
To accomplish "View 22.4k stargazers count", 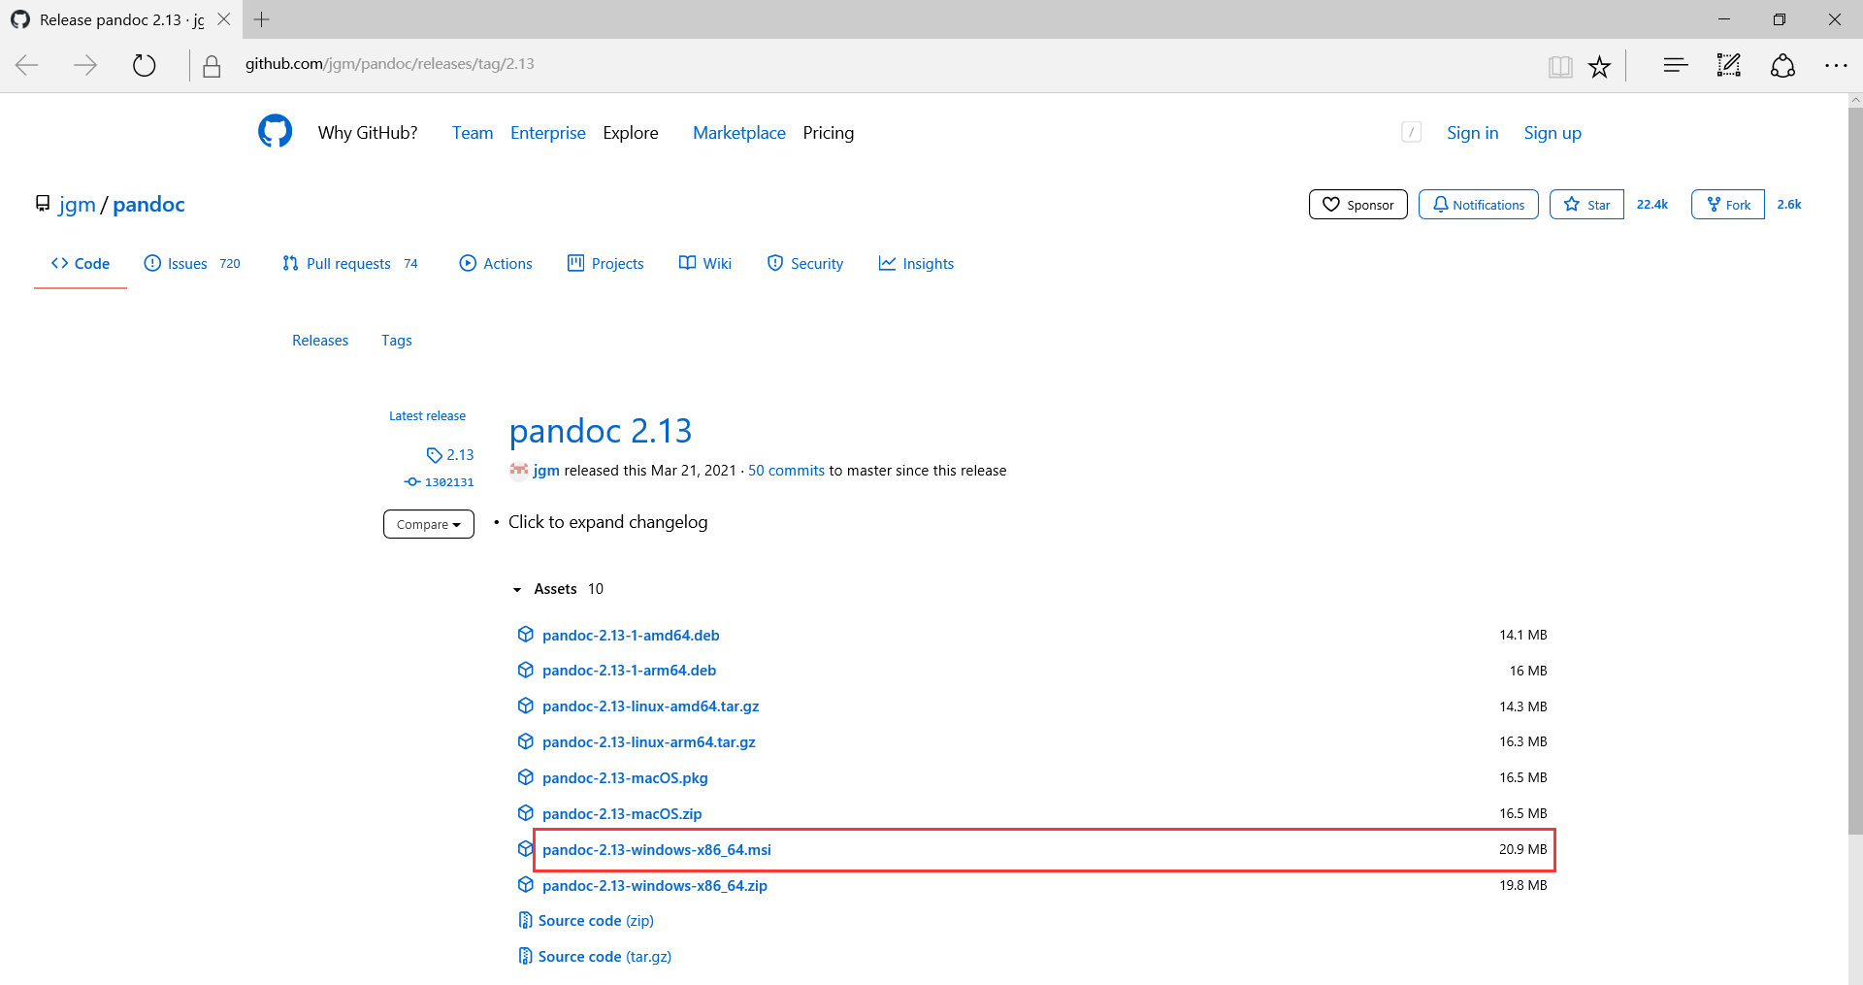I will pyautogui.click(x=1652, y=205).
